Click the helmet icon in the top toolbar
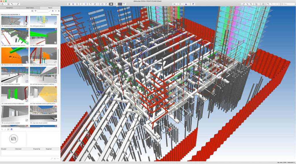The height and width of the screenshot is (164, 296). 193,4
